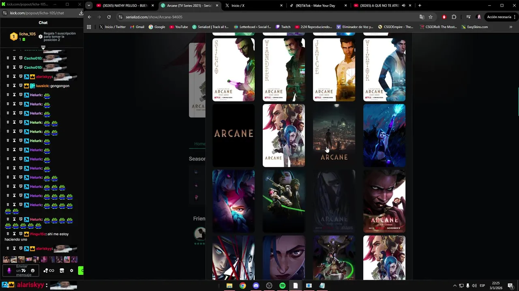Open the Google bookmark
The height and width of the screenshot is (291, 519).
tap(157, 27)
